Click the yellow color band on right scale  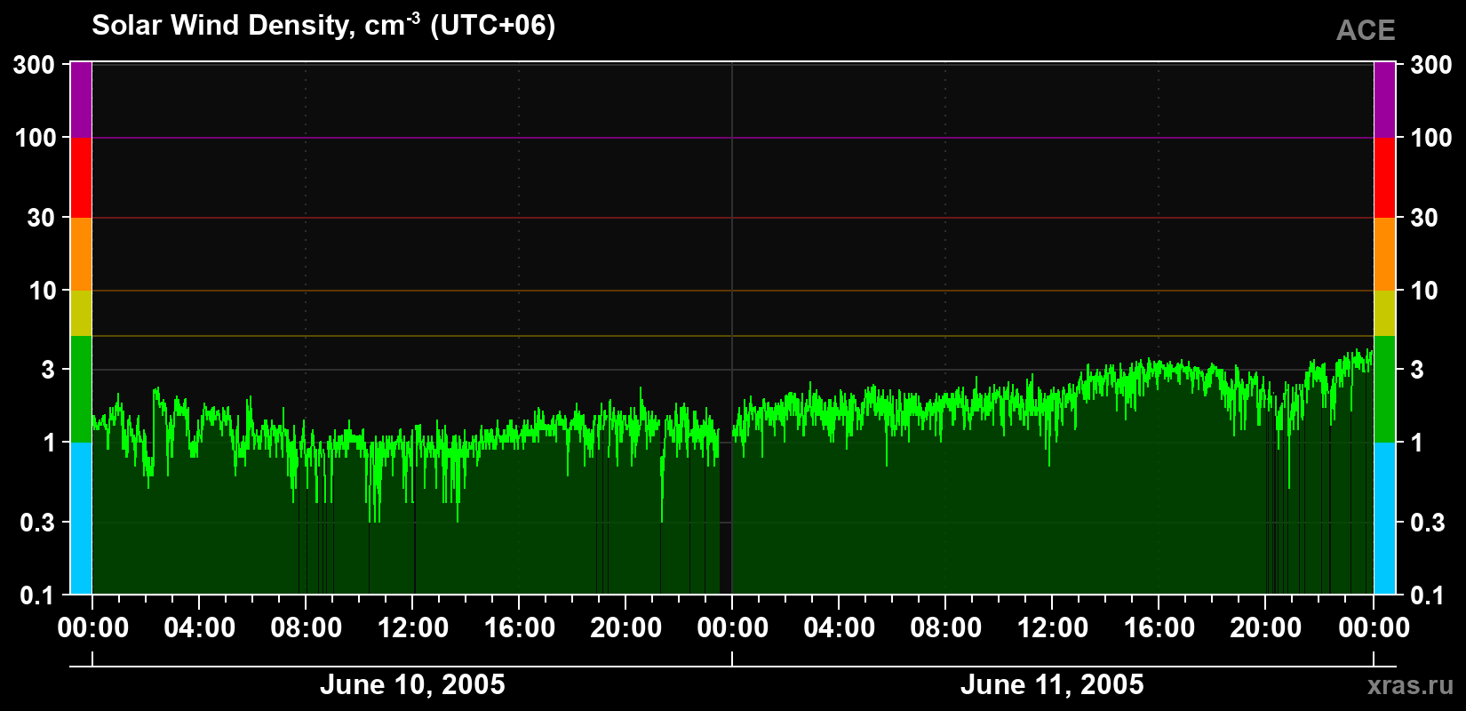coord(1385,313)
